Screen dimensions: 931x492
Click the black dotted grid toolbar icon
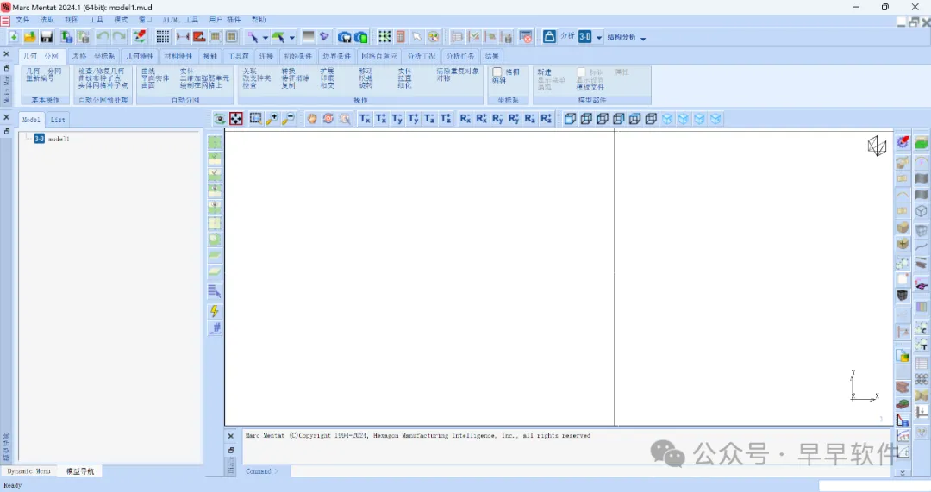coord(163,37)
